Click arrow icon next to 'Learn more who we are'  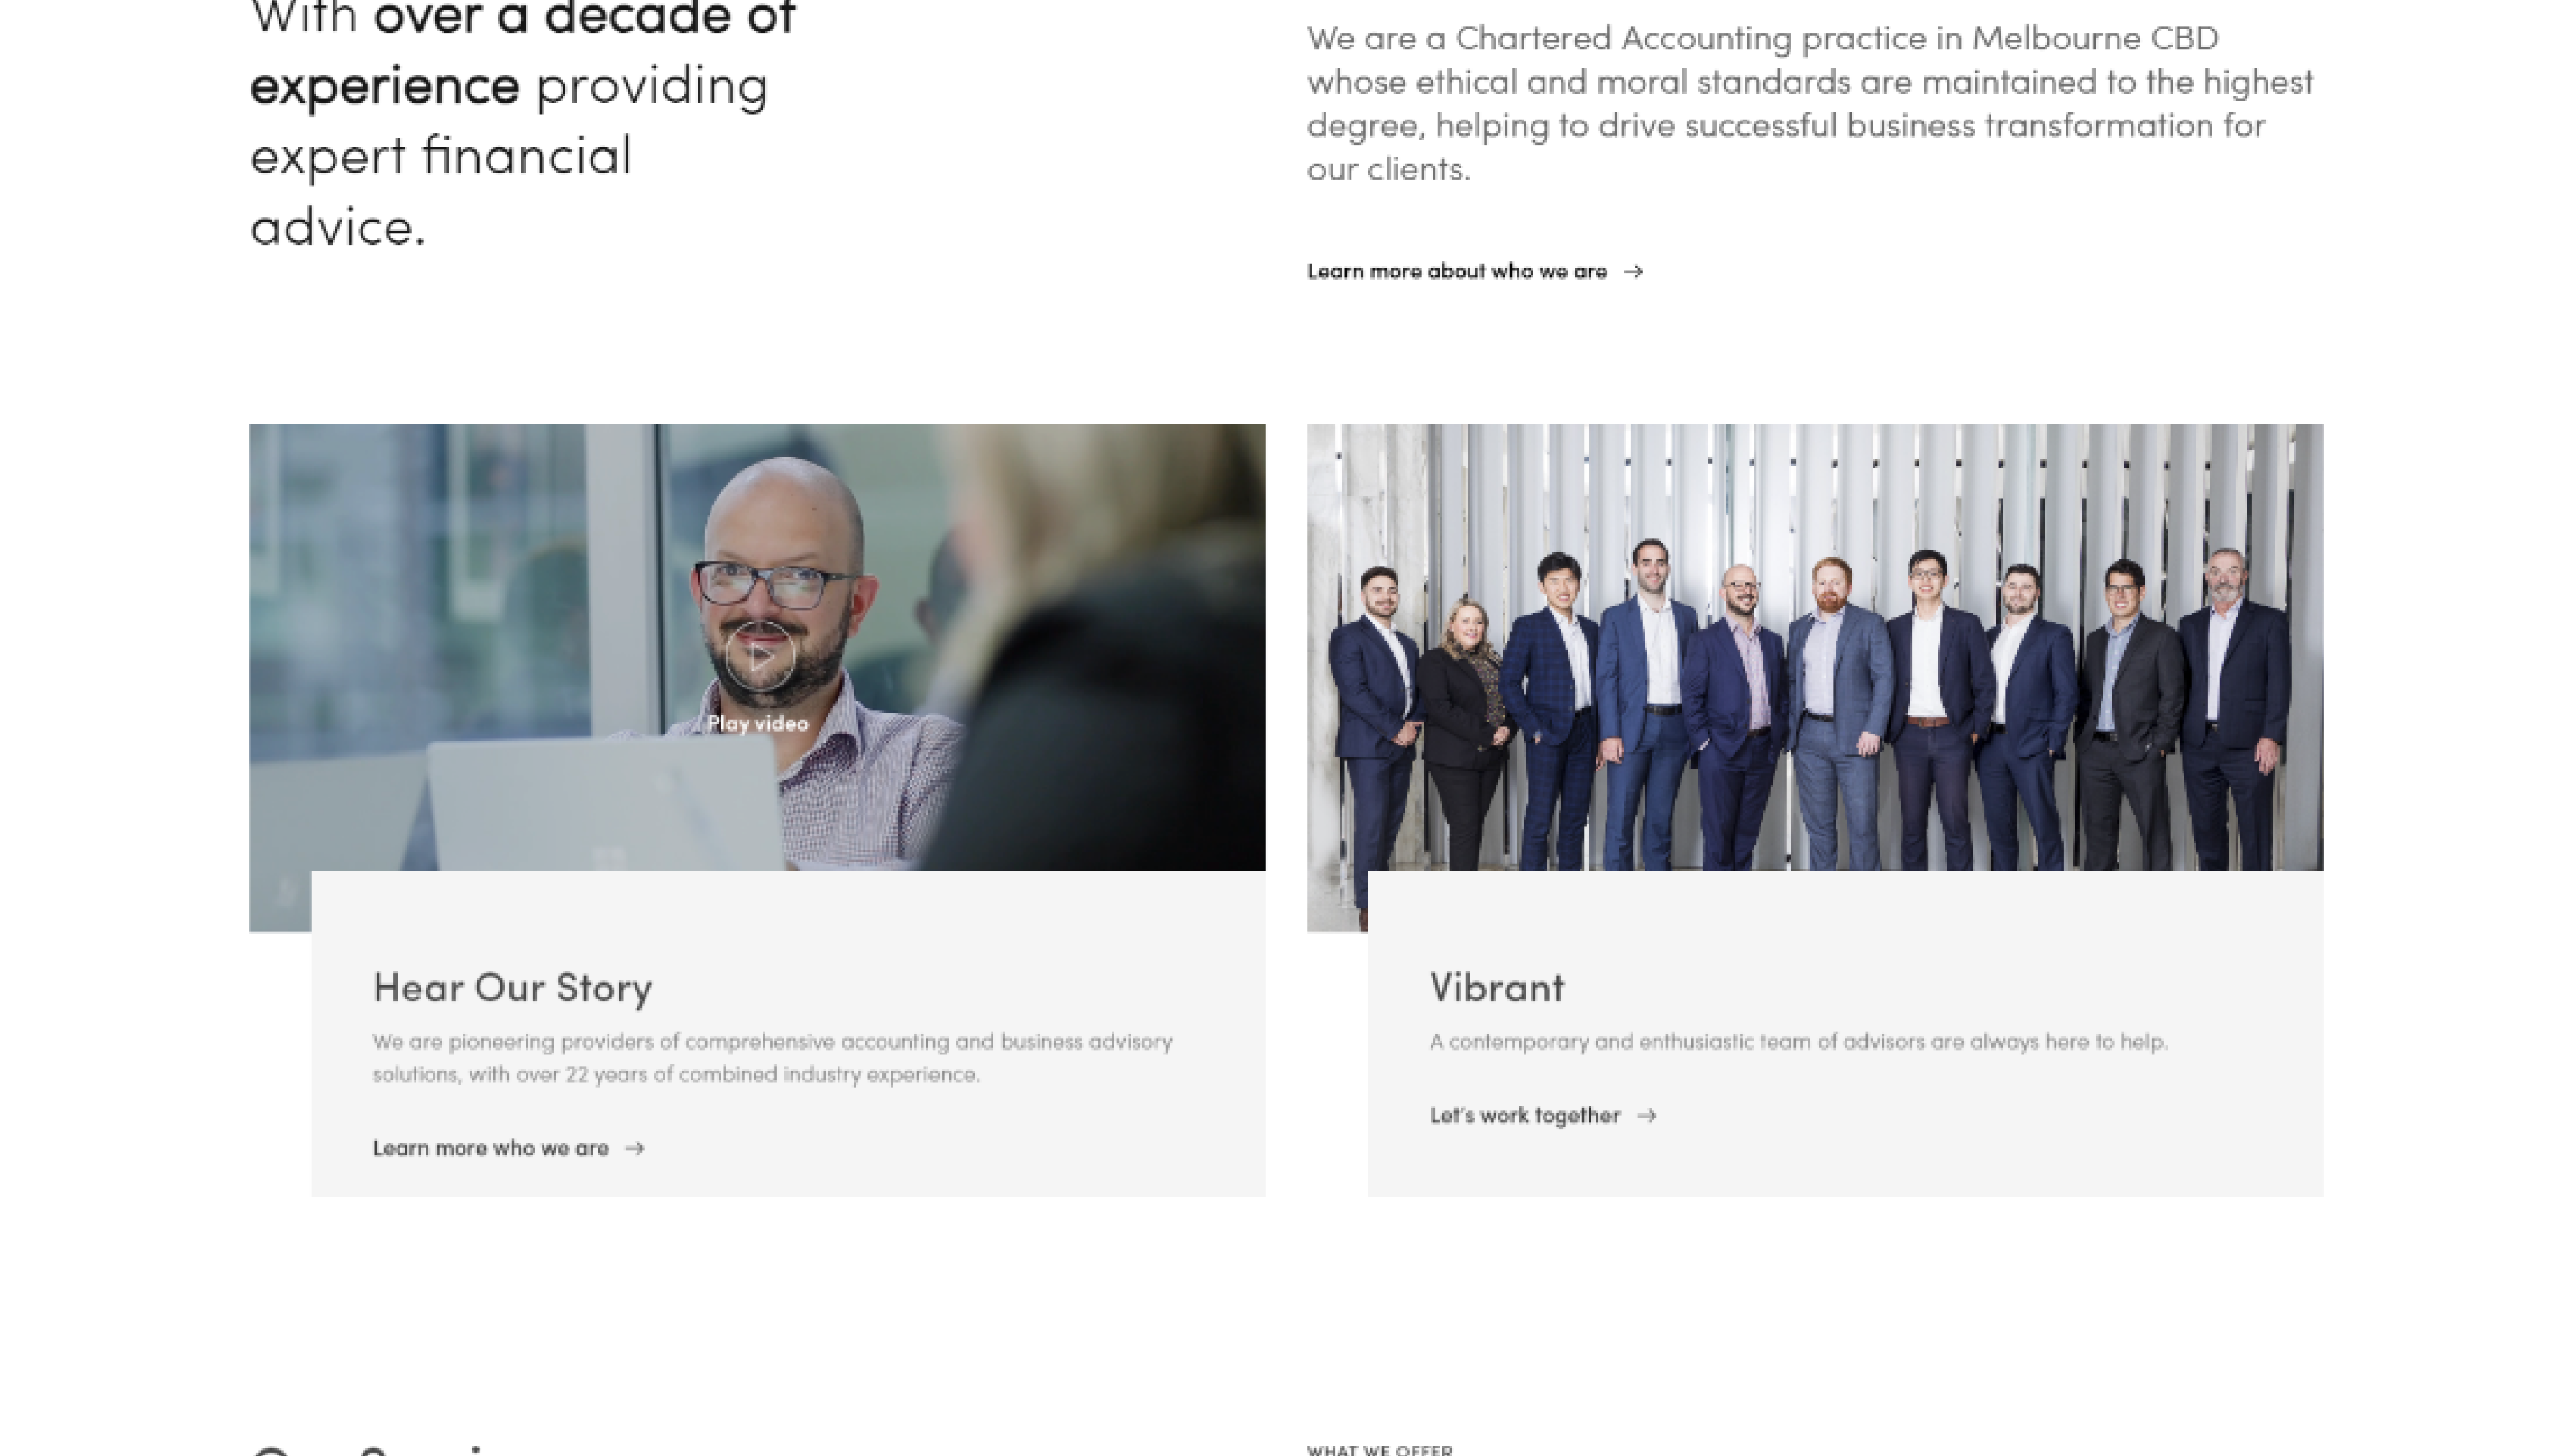pyautogui.click(x=635, y=1148)
